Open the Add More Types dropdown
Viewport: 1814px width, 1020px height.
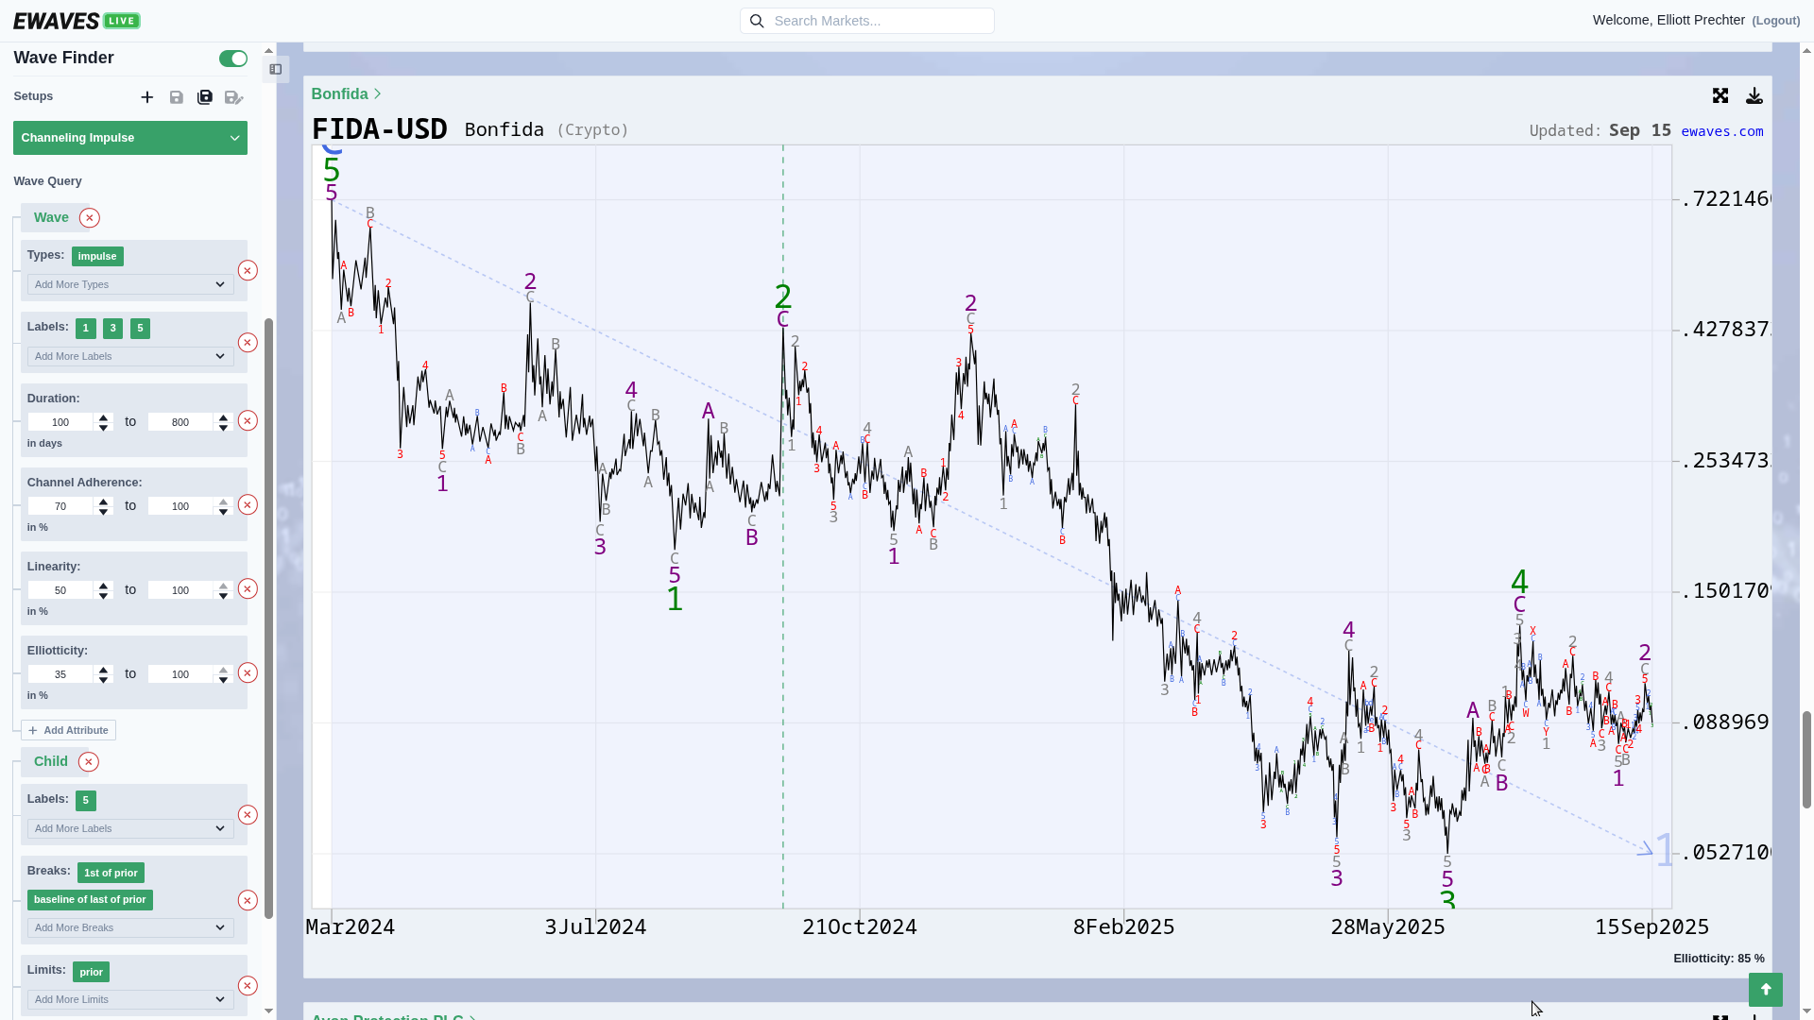click(130, 284)
